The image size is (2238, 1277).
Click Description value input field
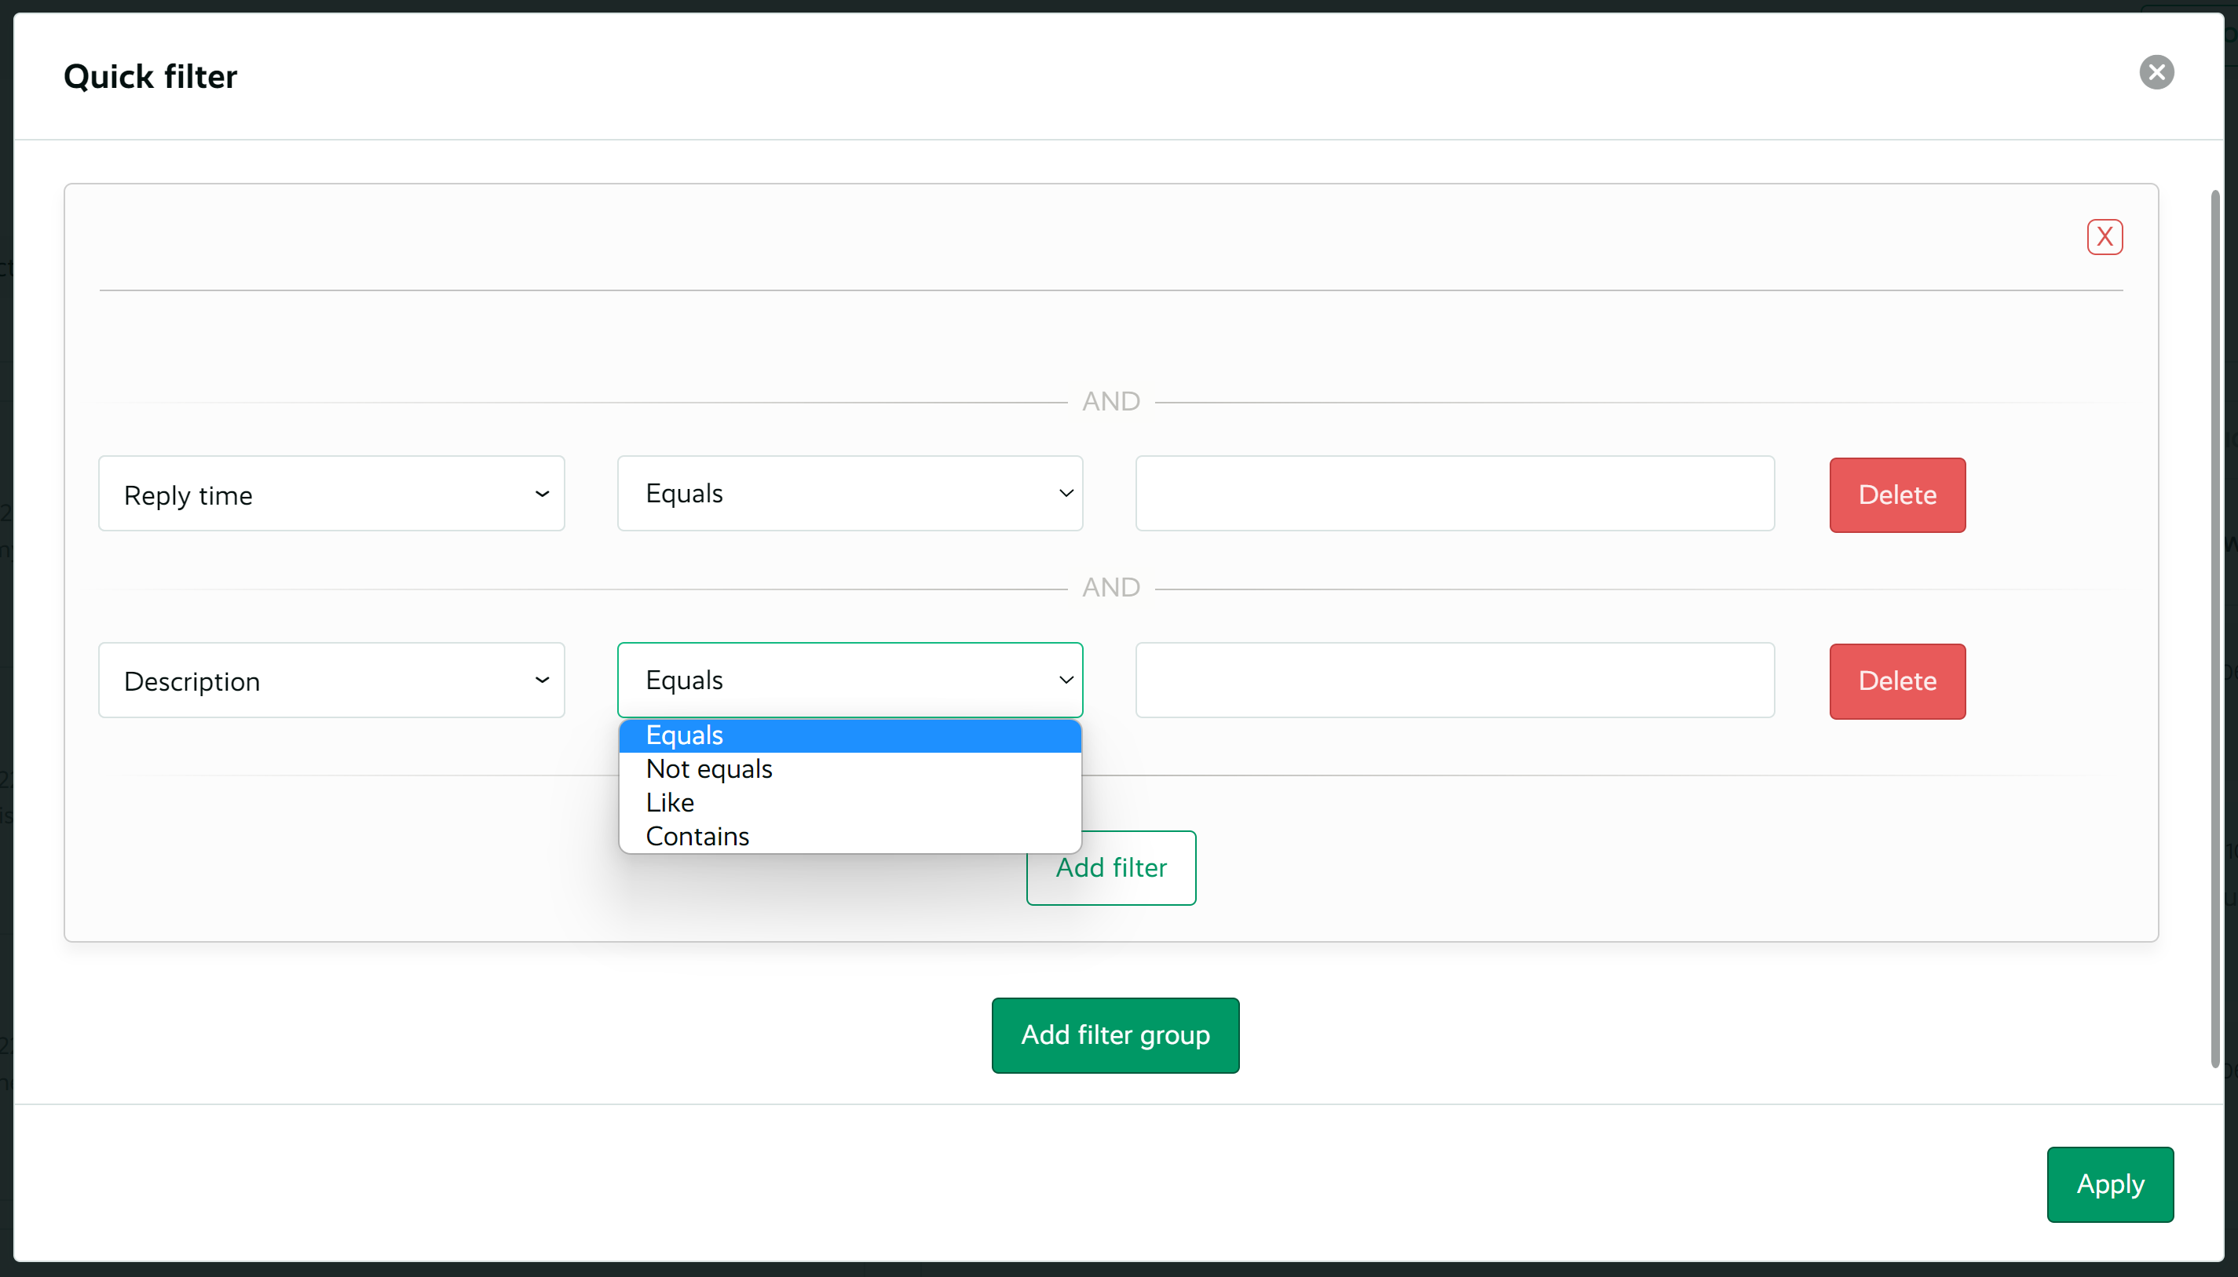point(1454,680)
